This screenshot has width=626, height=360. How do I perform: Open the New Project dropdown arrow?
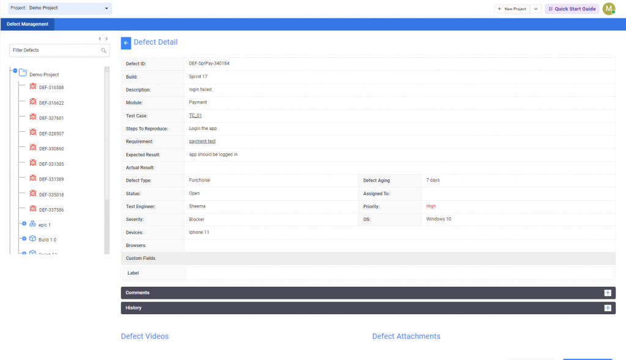536,9
